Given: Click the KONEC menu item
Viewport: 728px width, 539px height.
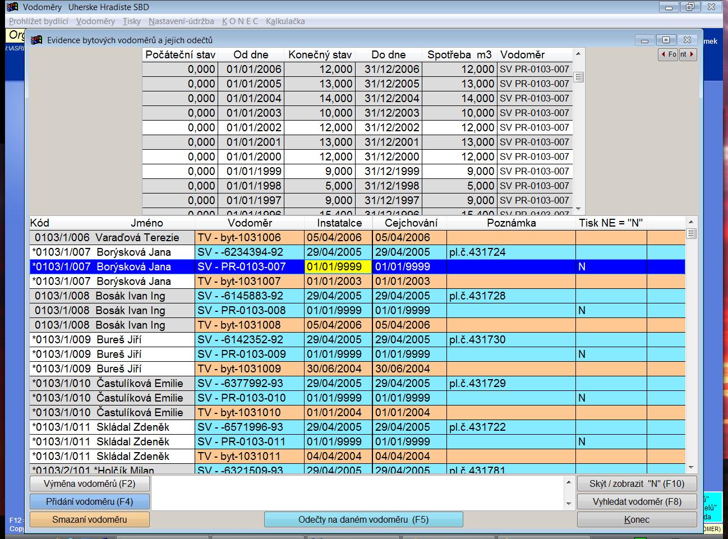Looking at the screenshot, I should 240,21.
